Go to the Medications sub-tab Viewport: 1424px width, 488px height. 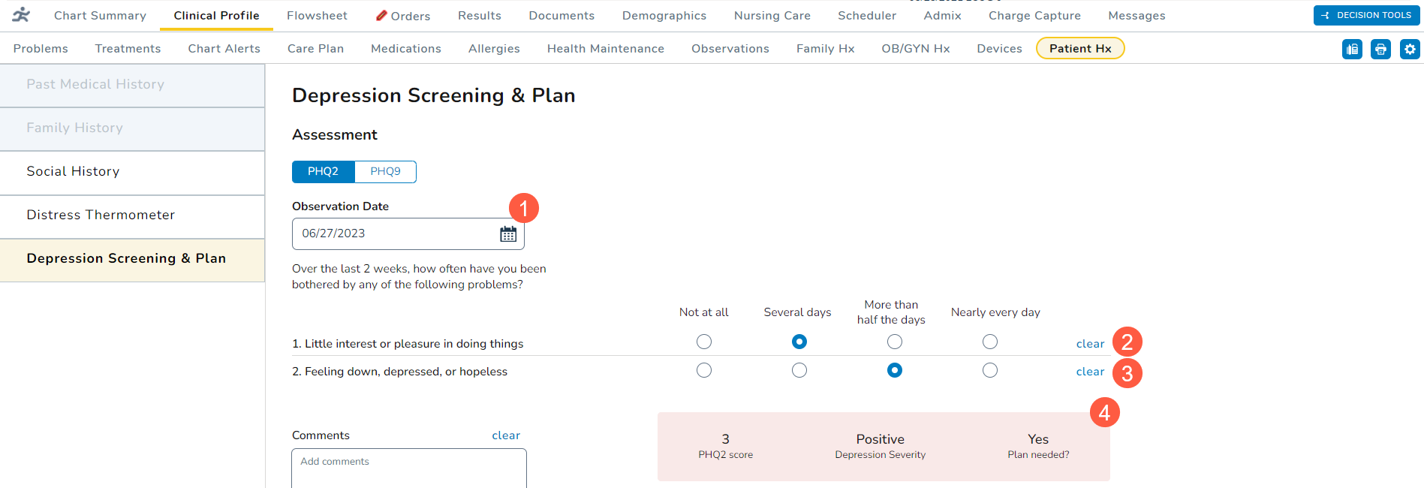click(405, 49)
